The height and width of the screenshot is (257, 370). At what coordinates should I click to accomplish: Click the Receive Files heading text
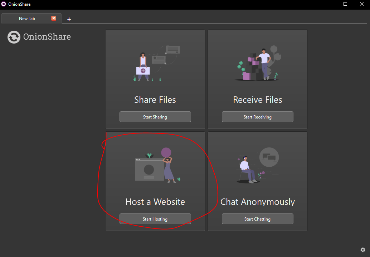pos(257,100)
